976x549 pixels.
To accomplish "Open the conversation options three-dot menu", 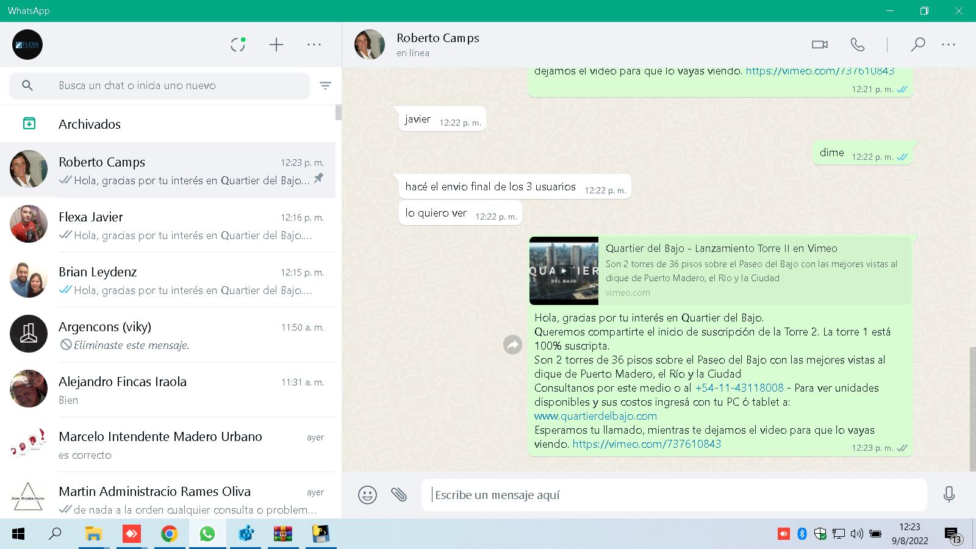I will coord(949,45).
